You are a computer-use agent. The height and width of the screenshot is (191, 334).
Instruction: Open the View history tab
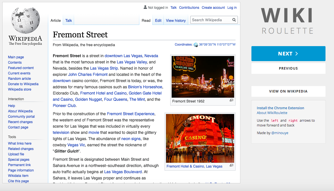pyautogui.click(x=176, y=20)
